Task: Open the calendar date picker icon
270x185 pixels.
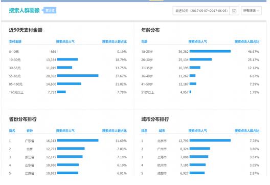Action: (234, 11)
